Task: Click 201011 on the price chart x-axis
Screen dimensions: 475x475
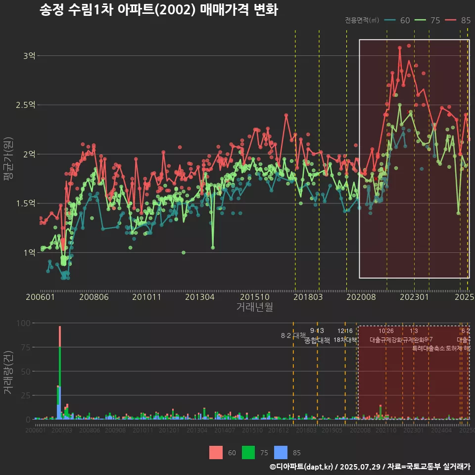Action: click(x=146, y=297)
